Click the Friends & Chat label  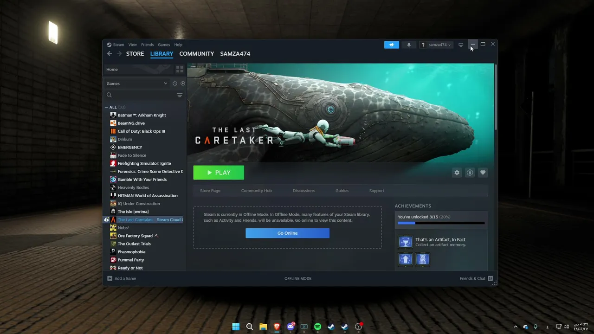[472, 278]
